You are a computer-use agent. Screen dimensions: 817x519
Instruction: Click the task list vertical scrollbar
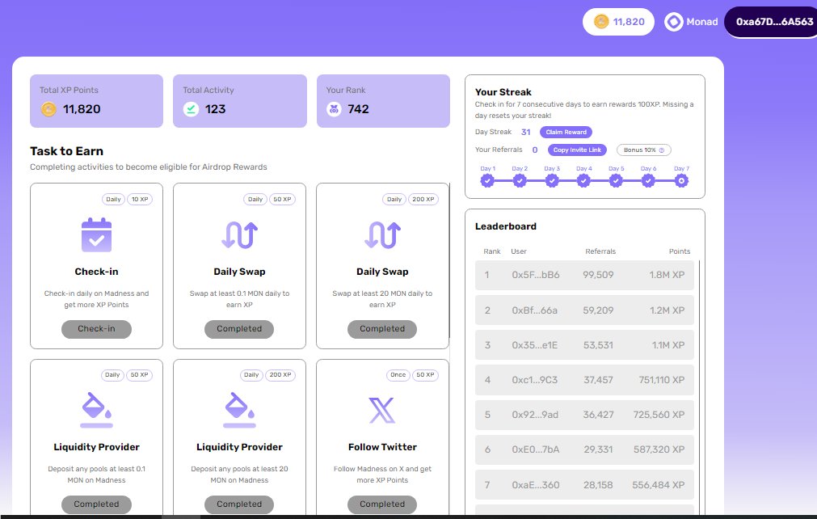(449, 260)
